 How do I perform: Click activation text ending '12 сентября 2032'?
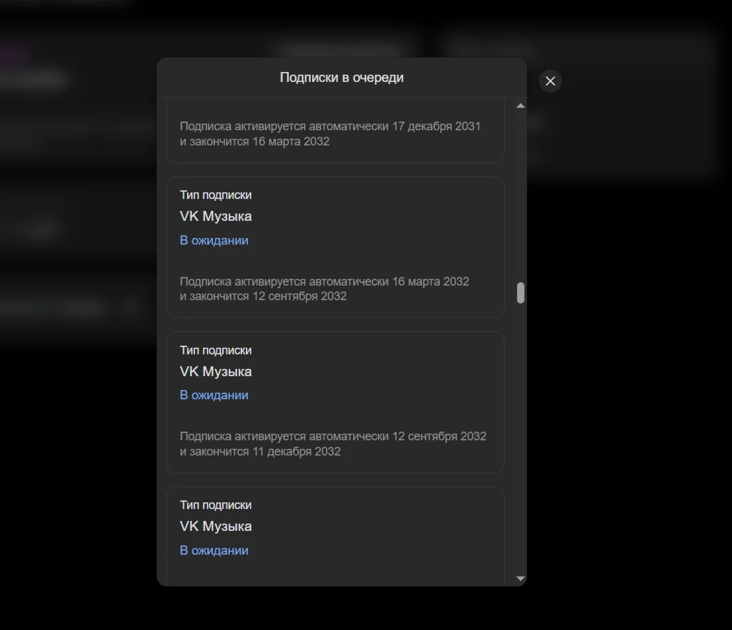(x=325, y=289)
